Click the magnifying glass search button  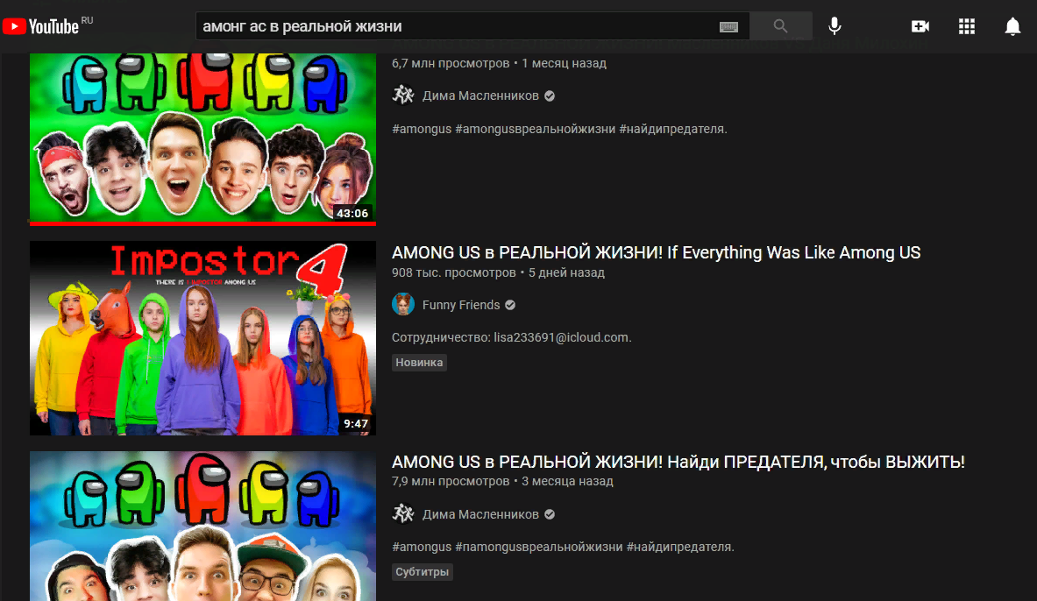(x=780, y=26)
